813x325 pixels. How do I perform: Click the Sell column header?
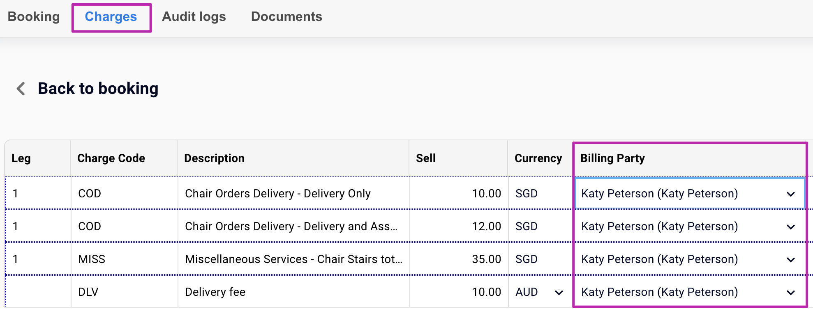458,158
